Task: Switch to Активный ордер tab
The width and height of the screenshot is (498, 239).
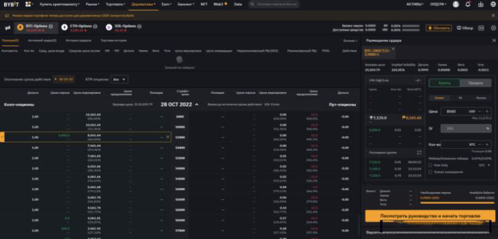Action: tap(42, 40)
